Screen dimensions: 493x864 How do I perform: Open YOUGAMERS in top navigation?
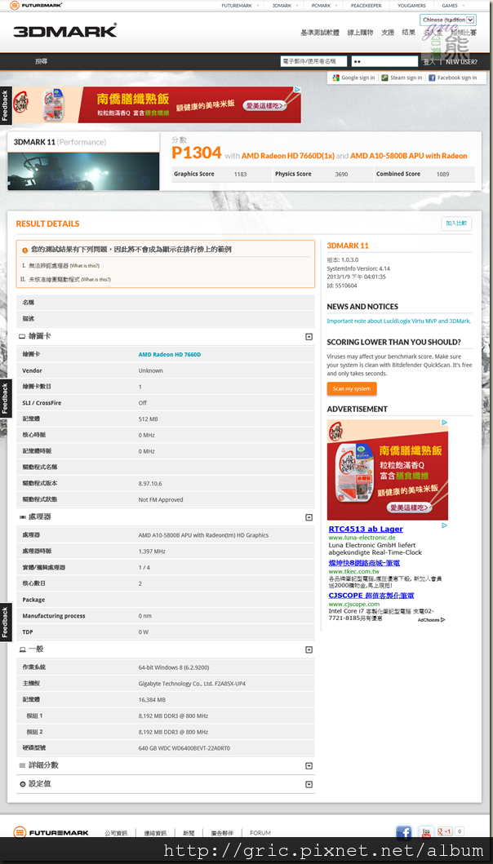pyautogui.click(x=411, y=6)
